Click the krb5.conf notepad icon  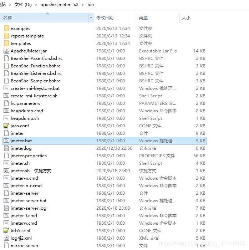(x=6, y=230)
